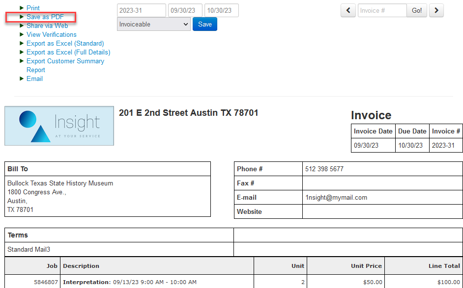The height and width of the screenshot is (288, 463).
Task: Click the Insight company logo
Action: pyautogui.click(x=59, y=126)
